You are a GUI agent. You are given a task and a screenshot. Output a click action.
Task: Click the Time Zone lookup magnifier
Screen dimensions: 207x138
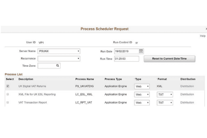pos(58,66)
